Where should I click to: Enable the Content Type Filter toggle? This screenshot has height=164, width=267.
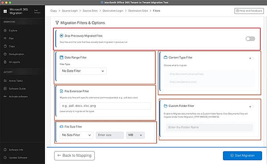tap(251, 58)
